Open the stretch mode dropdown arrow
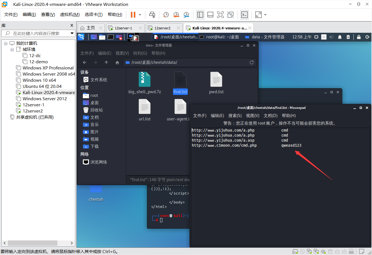Image resolution: width=372 pixels, height=255 pixels. click(265, 15)
